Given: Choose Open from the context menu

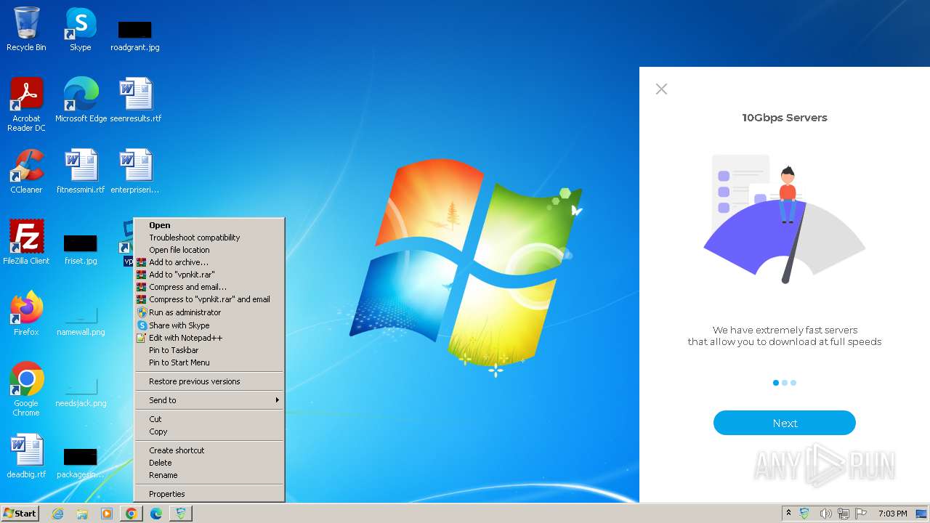Looking at the screenshot, I should pyautogui.click(x=209, y=225).
